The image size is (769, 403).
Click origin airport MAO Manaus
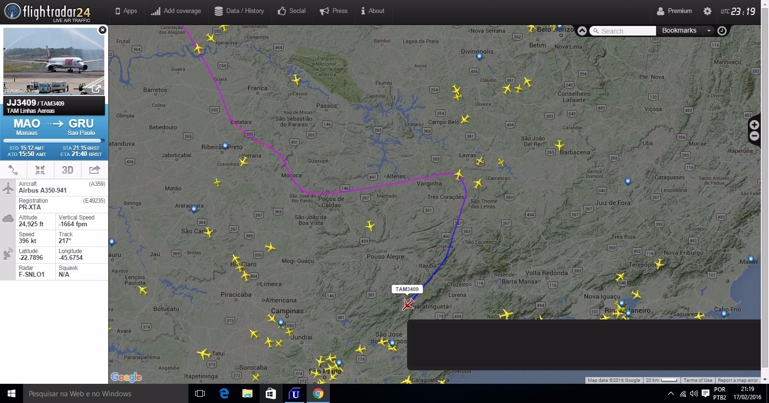coord(27,127)
